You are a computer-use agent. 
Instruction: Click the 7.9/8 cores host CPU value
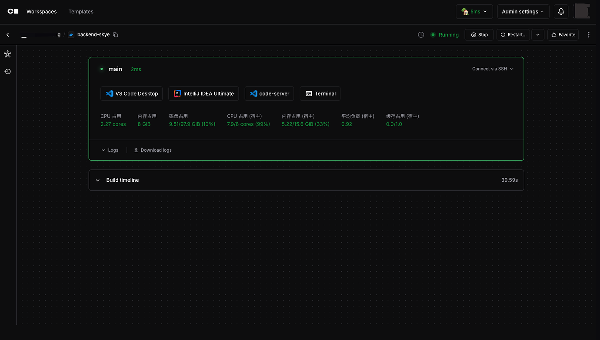249,124
